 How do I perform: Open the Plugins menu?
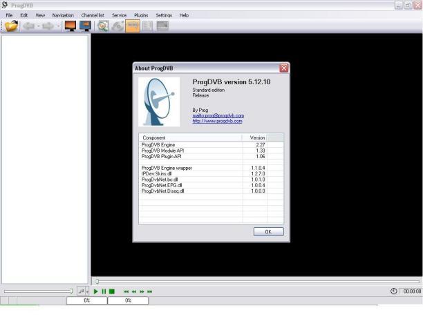tap(141, 15)
